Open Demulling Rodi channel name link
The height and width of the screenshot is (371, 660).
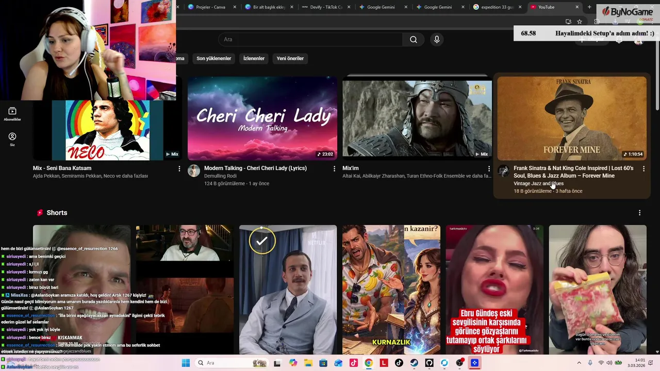(x=220, y=176)
